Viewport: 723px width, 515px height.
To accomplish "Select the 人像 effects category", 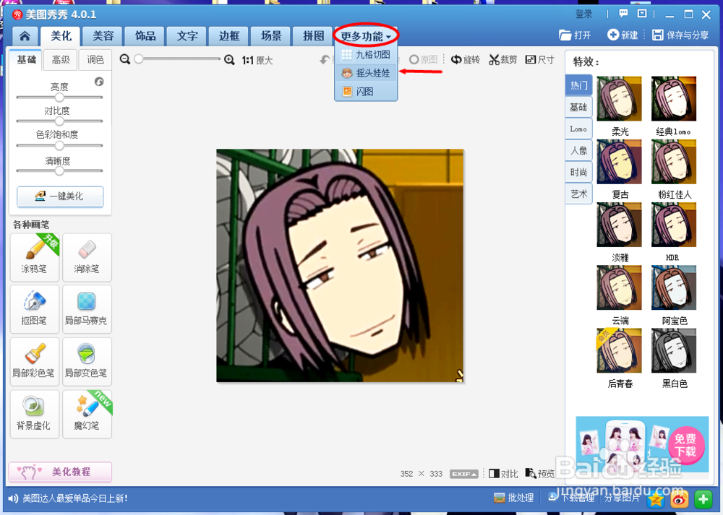I will click(x=578, y=151).
